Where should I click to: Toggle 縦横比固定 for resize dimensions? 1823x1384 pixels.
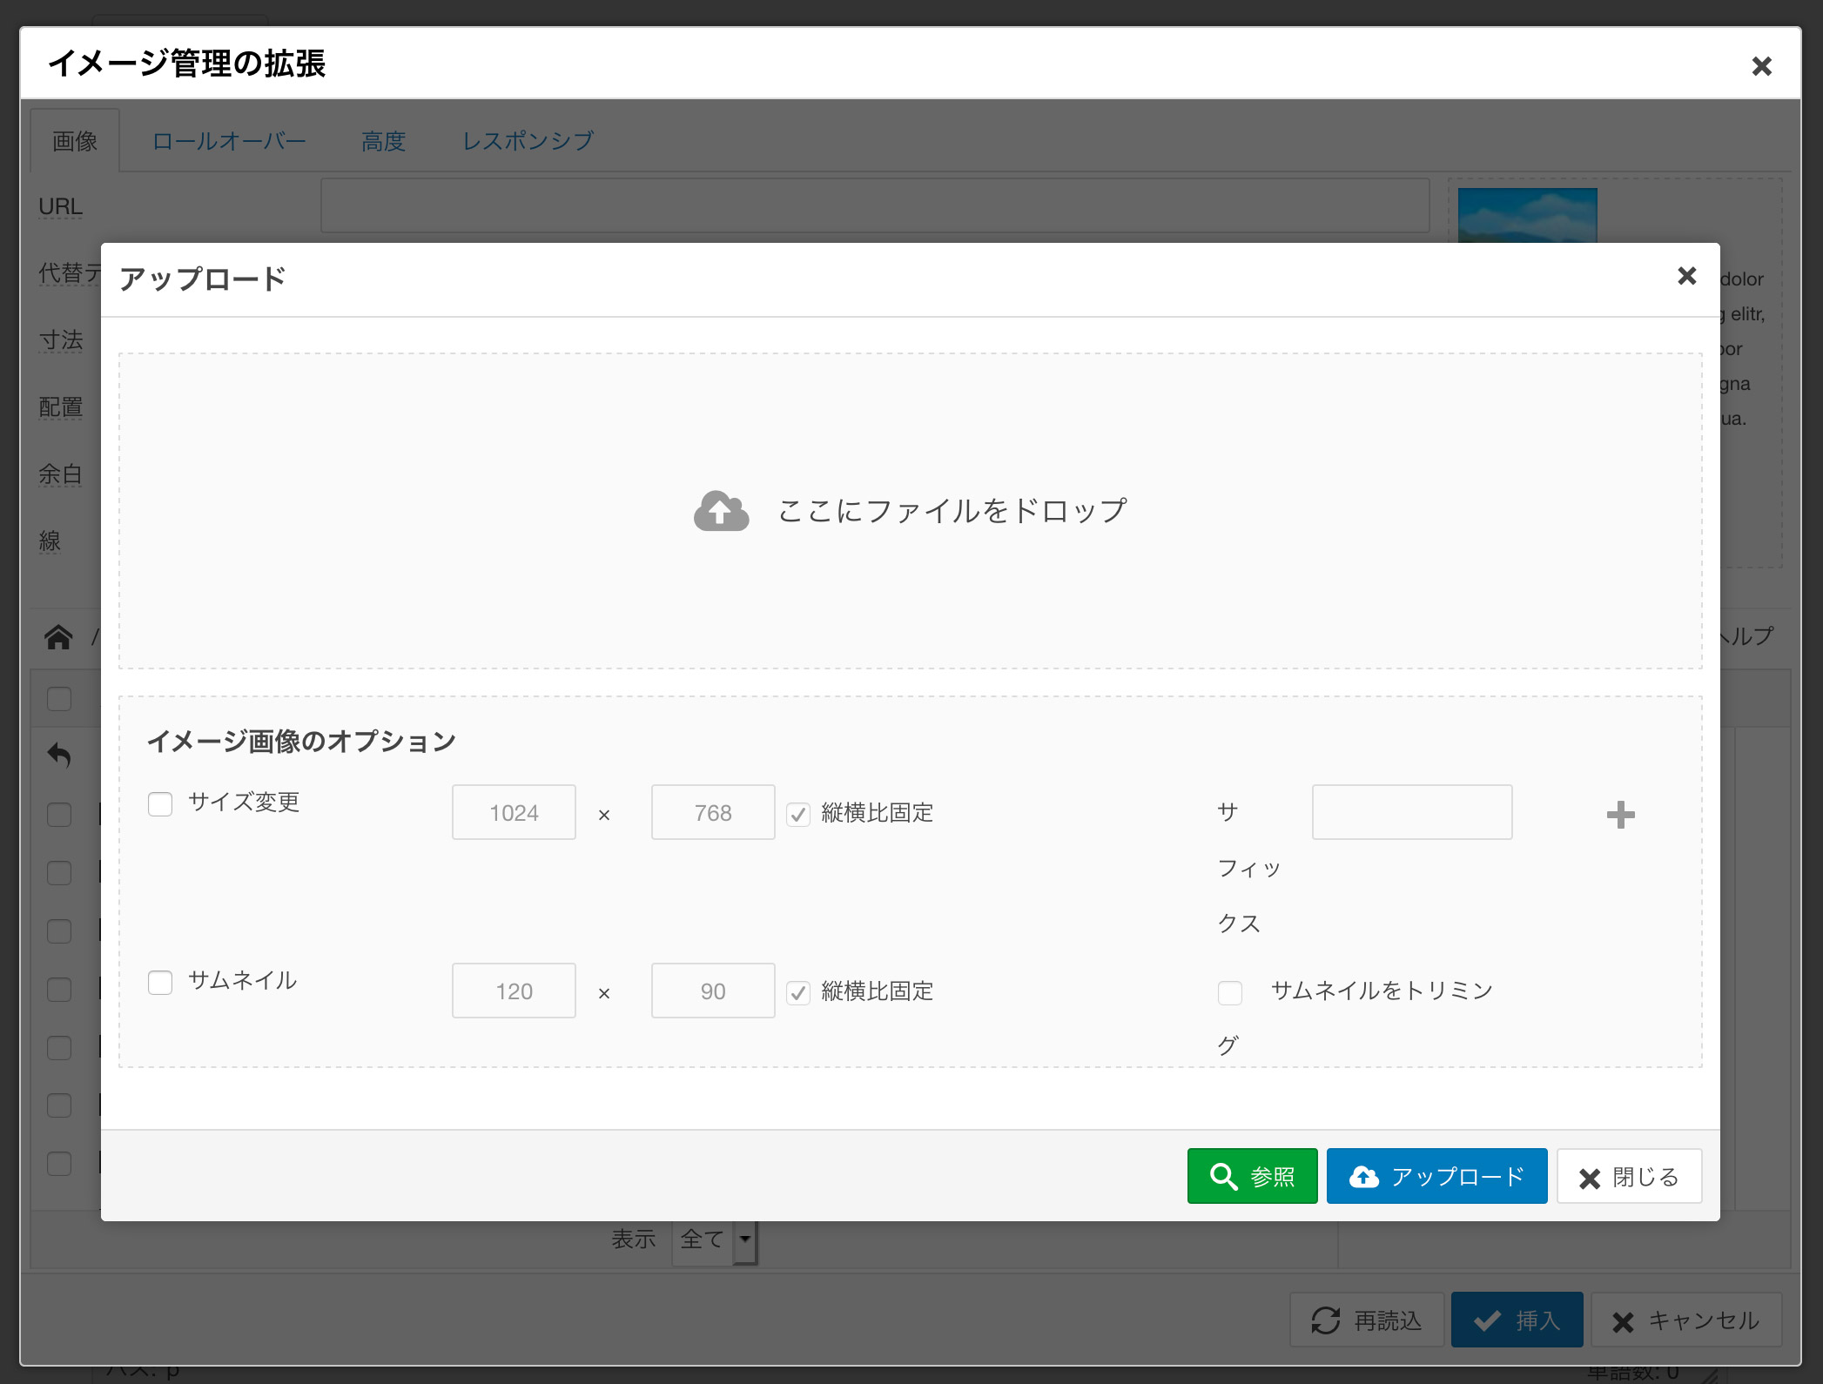(798, 814)
